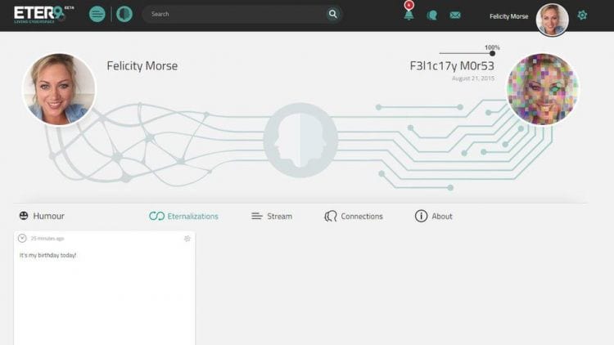Click the ETER9 logo
The width and height of the screenshot is (614, 345).
click(x=43, y=15)
